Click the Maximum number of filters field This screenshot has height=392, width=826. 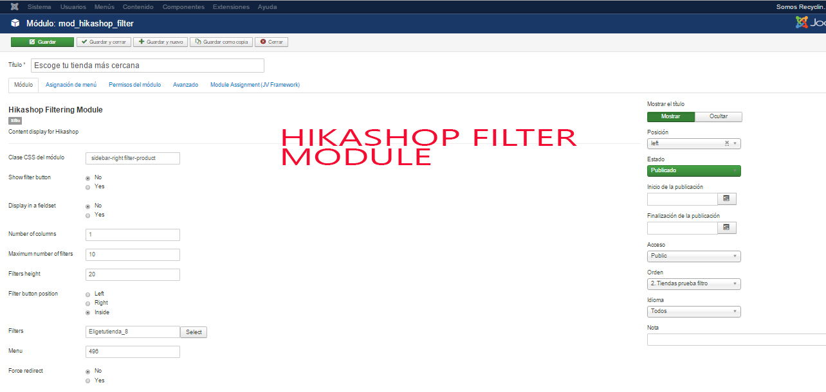click(133, 254)
